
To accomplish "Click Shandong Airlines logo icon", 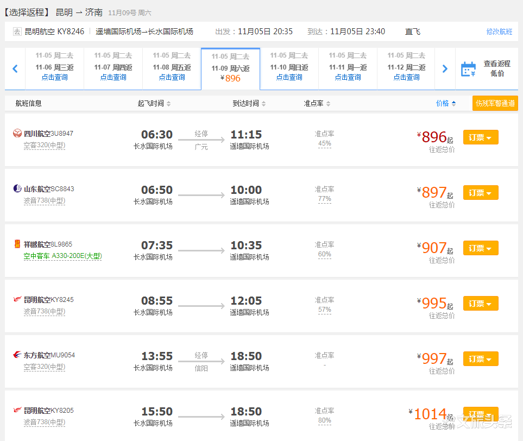I will (17, 189).
